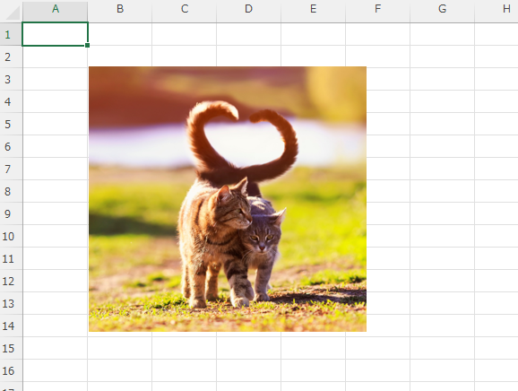The height and width of the screenshot is (391, 518).
Task: Select column H header
Action: 496,9
